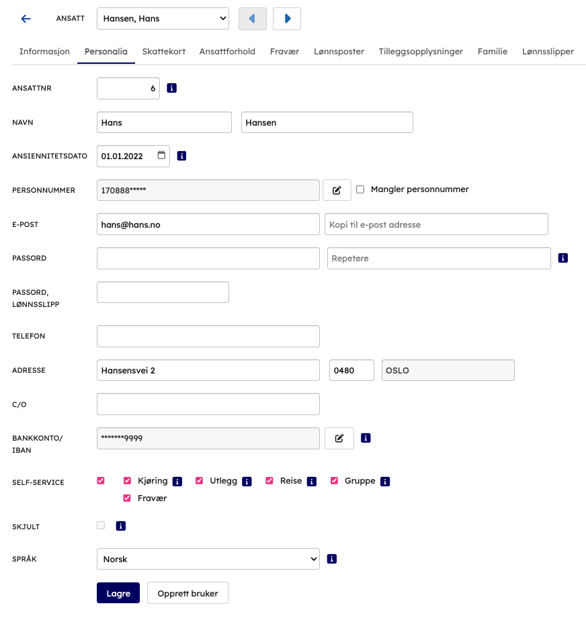The width and height of the screenshot is (586, 618).
Task: Open the Lønnsposter tab
Action: pos(339,52)
